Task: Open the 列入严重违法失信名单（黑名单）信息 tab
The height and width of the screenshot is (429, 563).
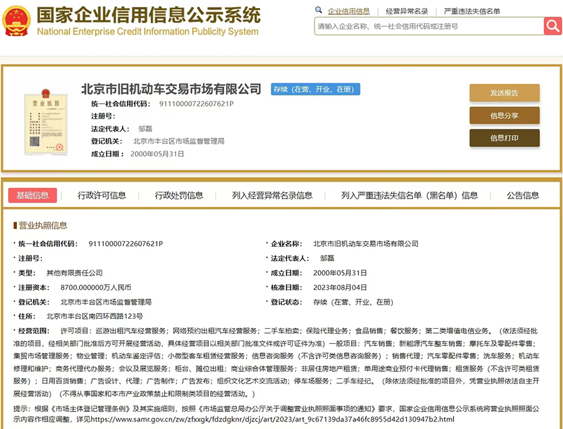Action: (409, 195)
